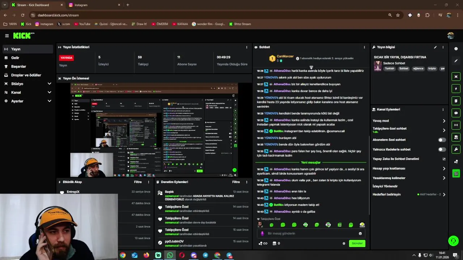This screenshot has height=260, width=463.
Task: Toggle the chat bubble widget icon in sidebar
Action: coord(456,113)
